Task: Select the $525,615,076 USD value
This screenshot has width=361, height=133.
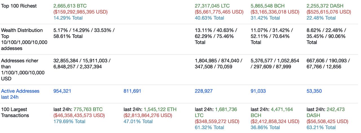Action: (329, 12)
